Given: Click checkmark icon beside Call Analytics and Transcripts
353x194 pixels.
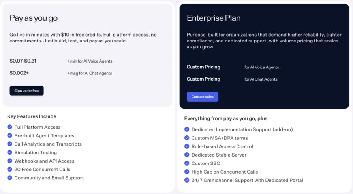Looking at the screenshot, I should point(10,144).
